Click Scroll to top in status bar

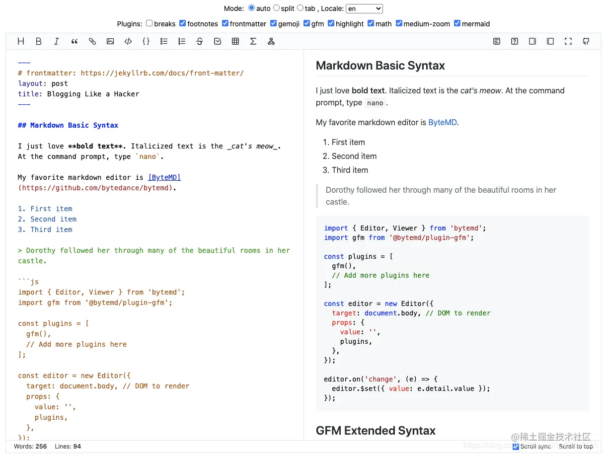(x=576, y=446)
